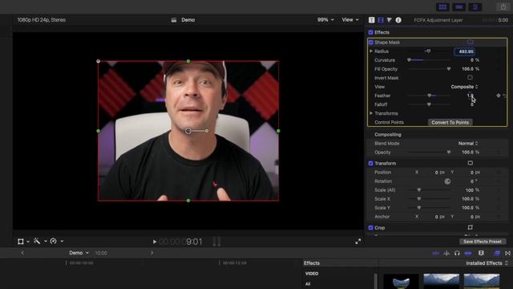This screenshot has width=513, height=289.
Task: Open the Installed Effects popup
Action: click(x=487, y=263)
